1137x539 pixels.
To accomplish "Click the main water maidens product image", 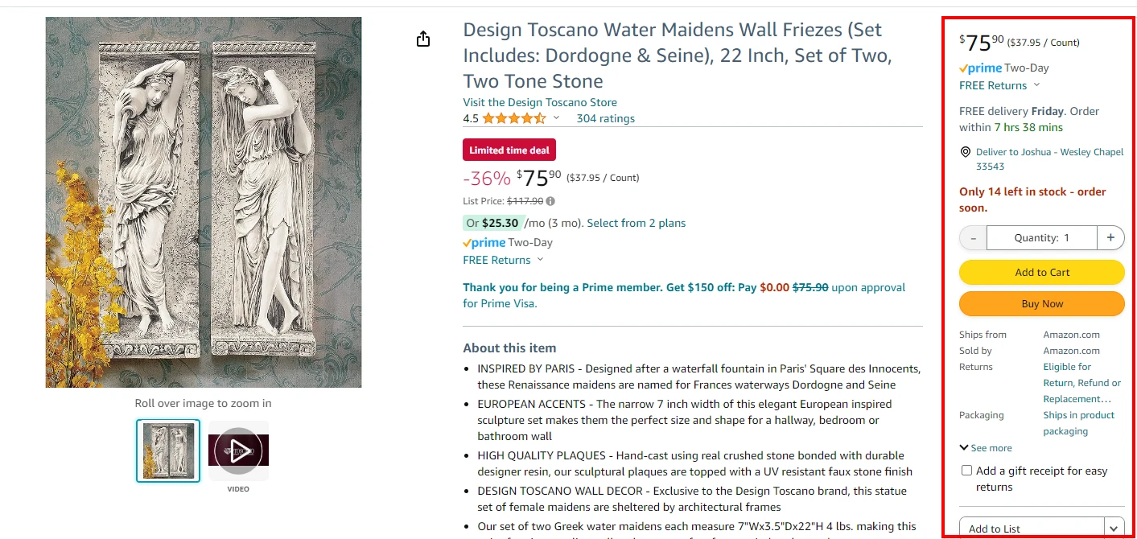I will coord(204,203).
